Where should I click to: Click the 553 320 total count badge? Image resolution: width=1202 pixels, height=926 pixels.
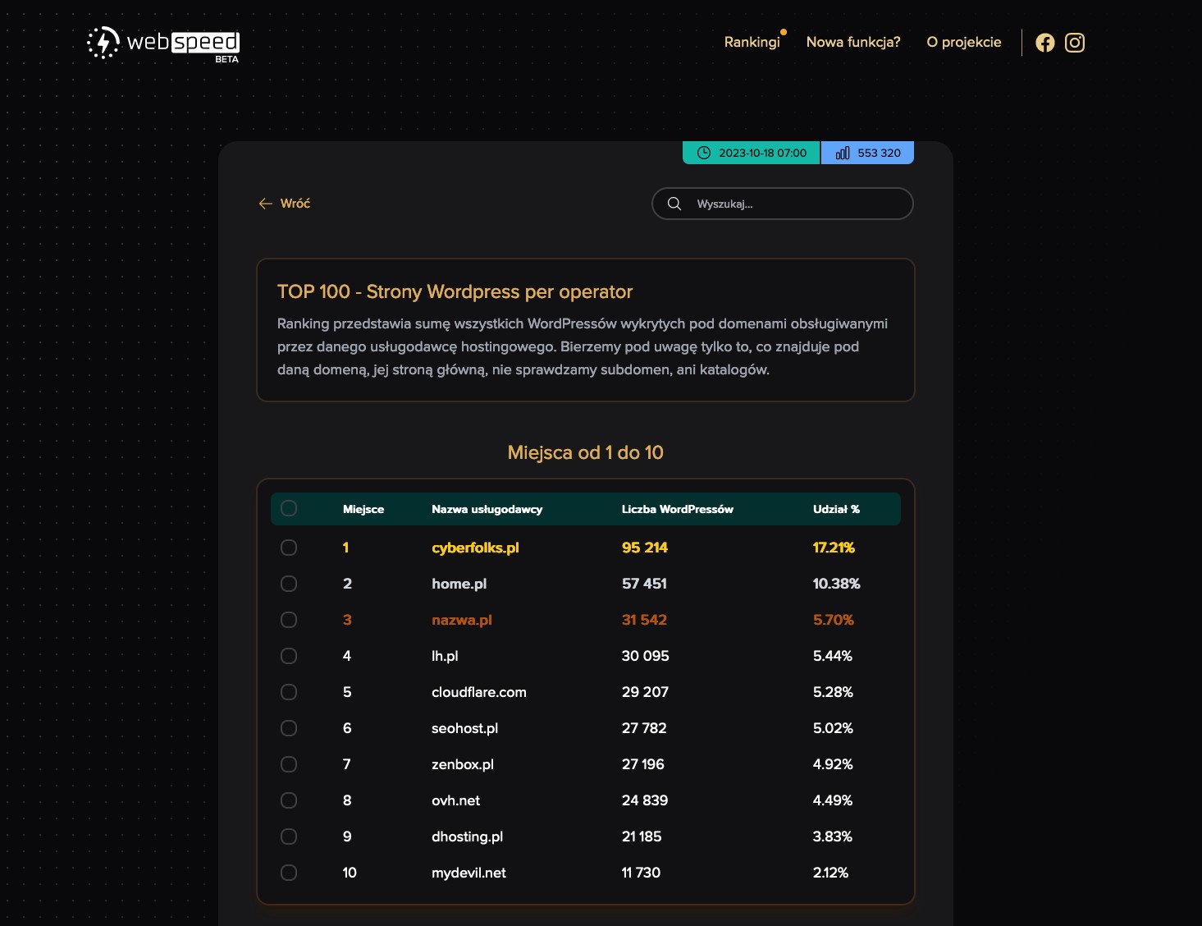click(867, 153)
